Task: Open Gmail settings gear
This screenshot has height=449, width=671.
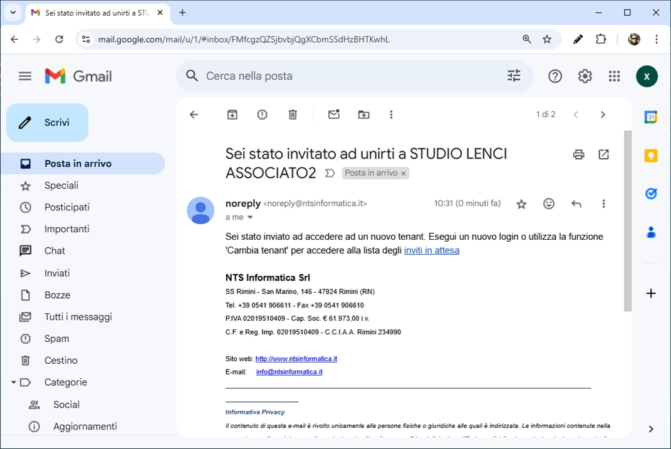Action: pyautogui.click(x=585, y=76)
